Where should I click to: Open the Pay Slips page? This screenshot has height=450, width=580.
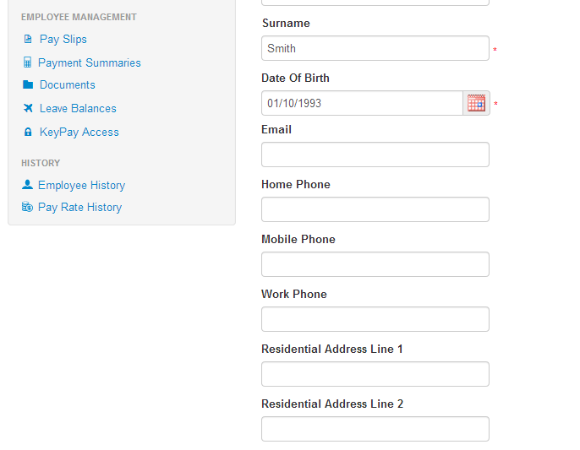tap(63, 40)
